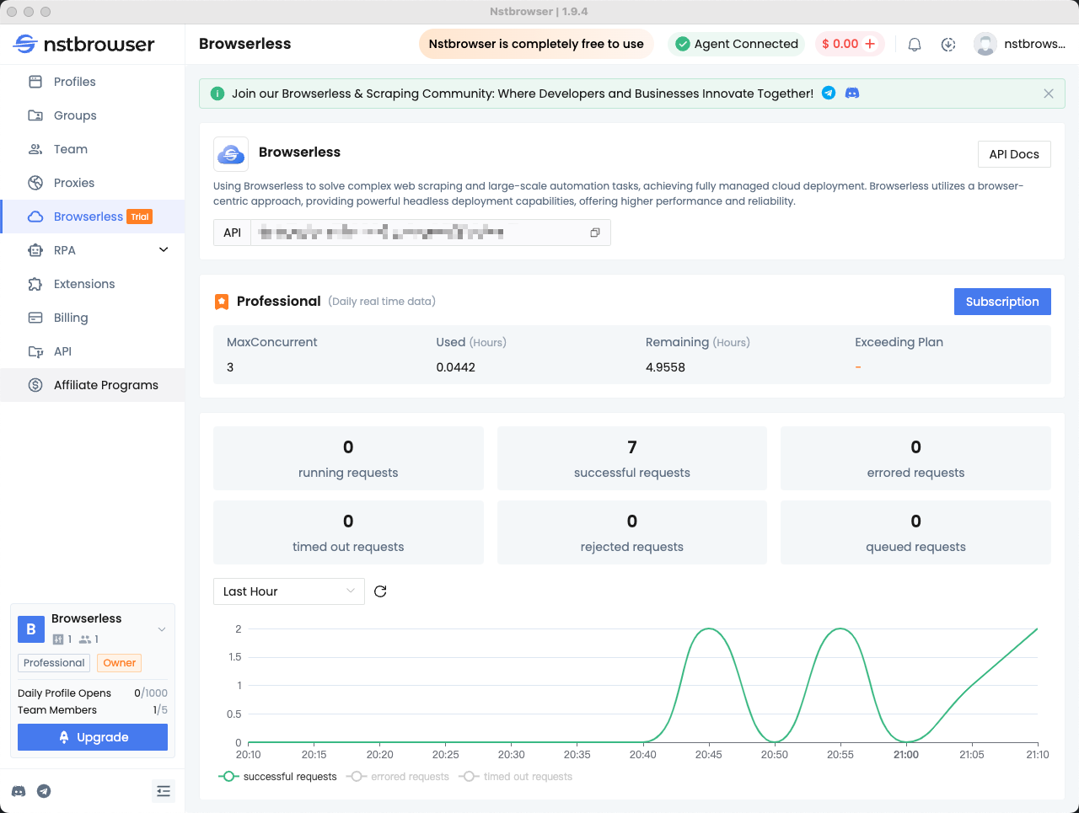The image size is (1079, 813).
Task: Open the notifications bell
Action: point(915,45)
